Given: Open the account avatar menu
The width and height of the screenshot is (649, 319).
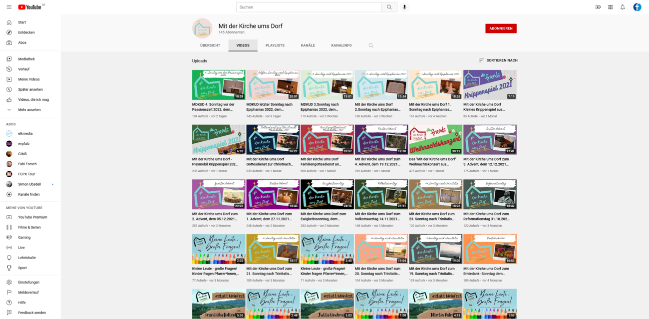Looking at the screenshot, I should coord(637,7).
